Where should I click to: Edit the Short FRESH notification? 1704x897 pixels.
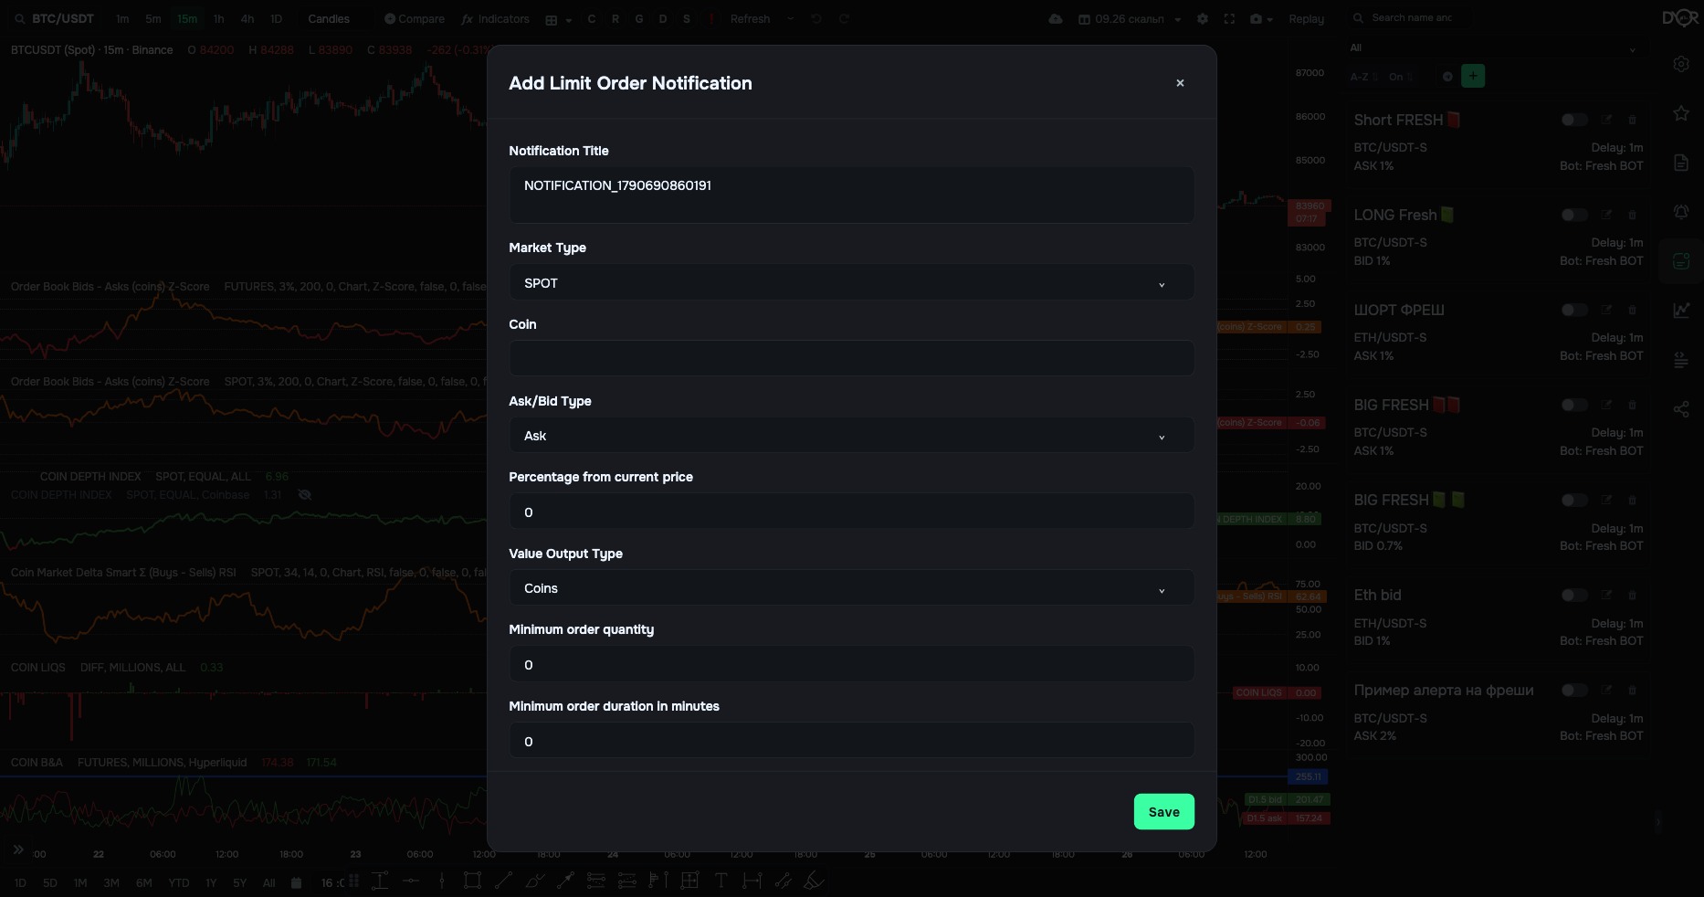[x=1606, y=120]
